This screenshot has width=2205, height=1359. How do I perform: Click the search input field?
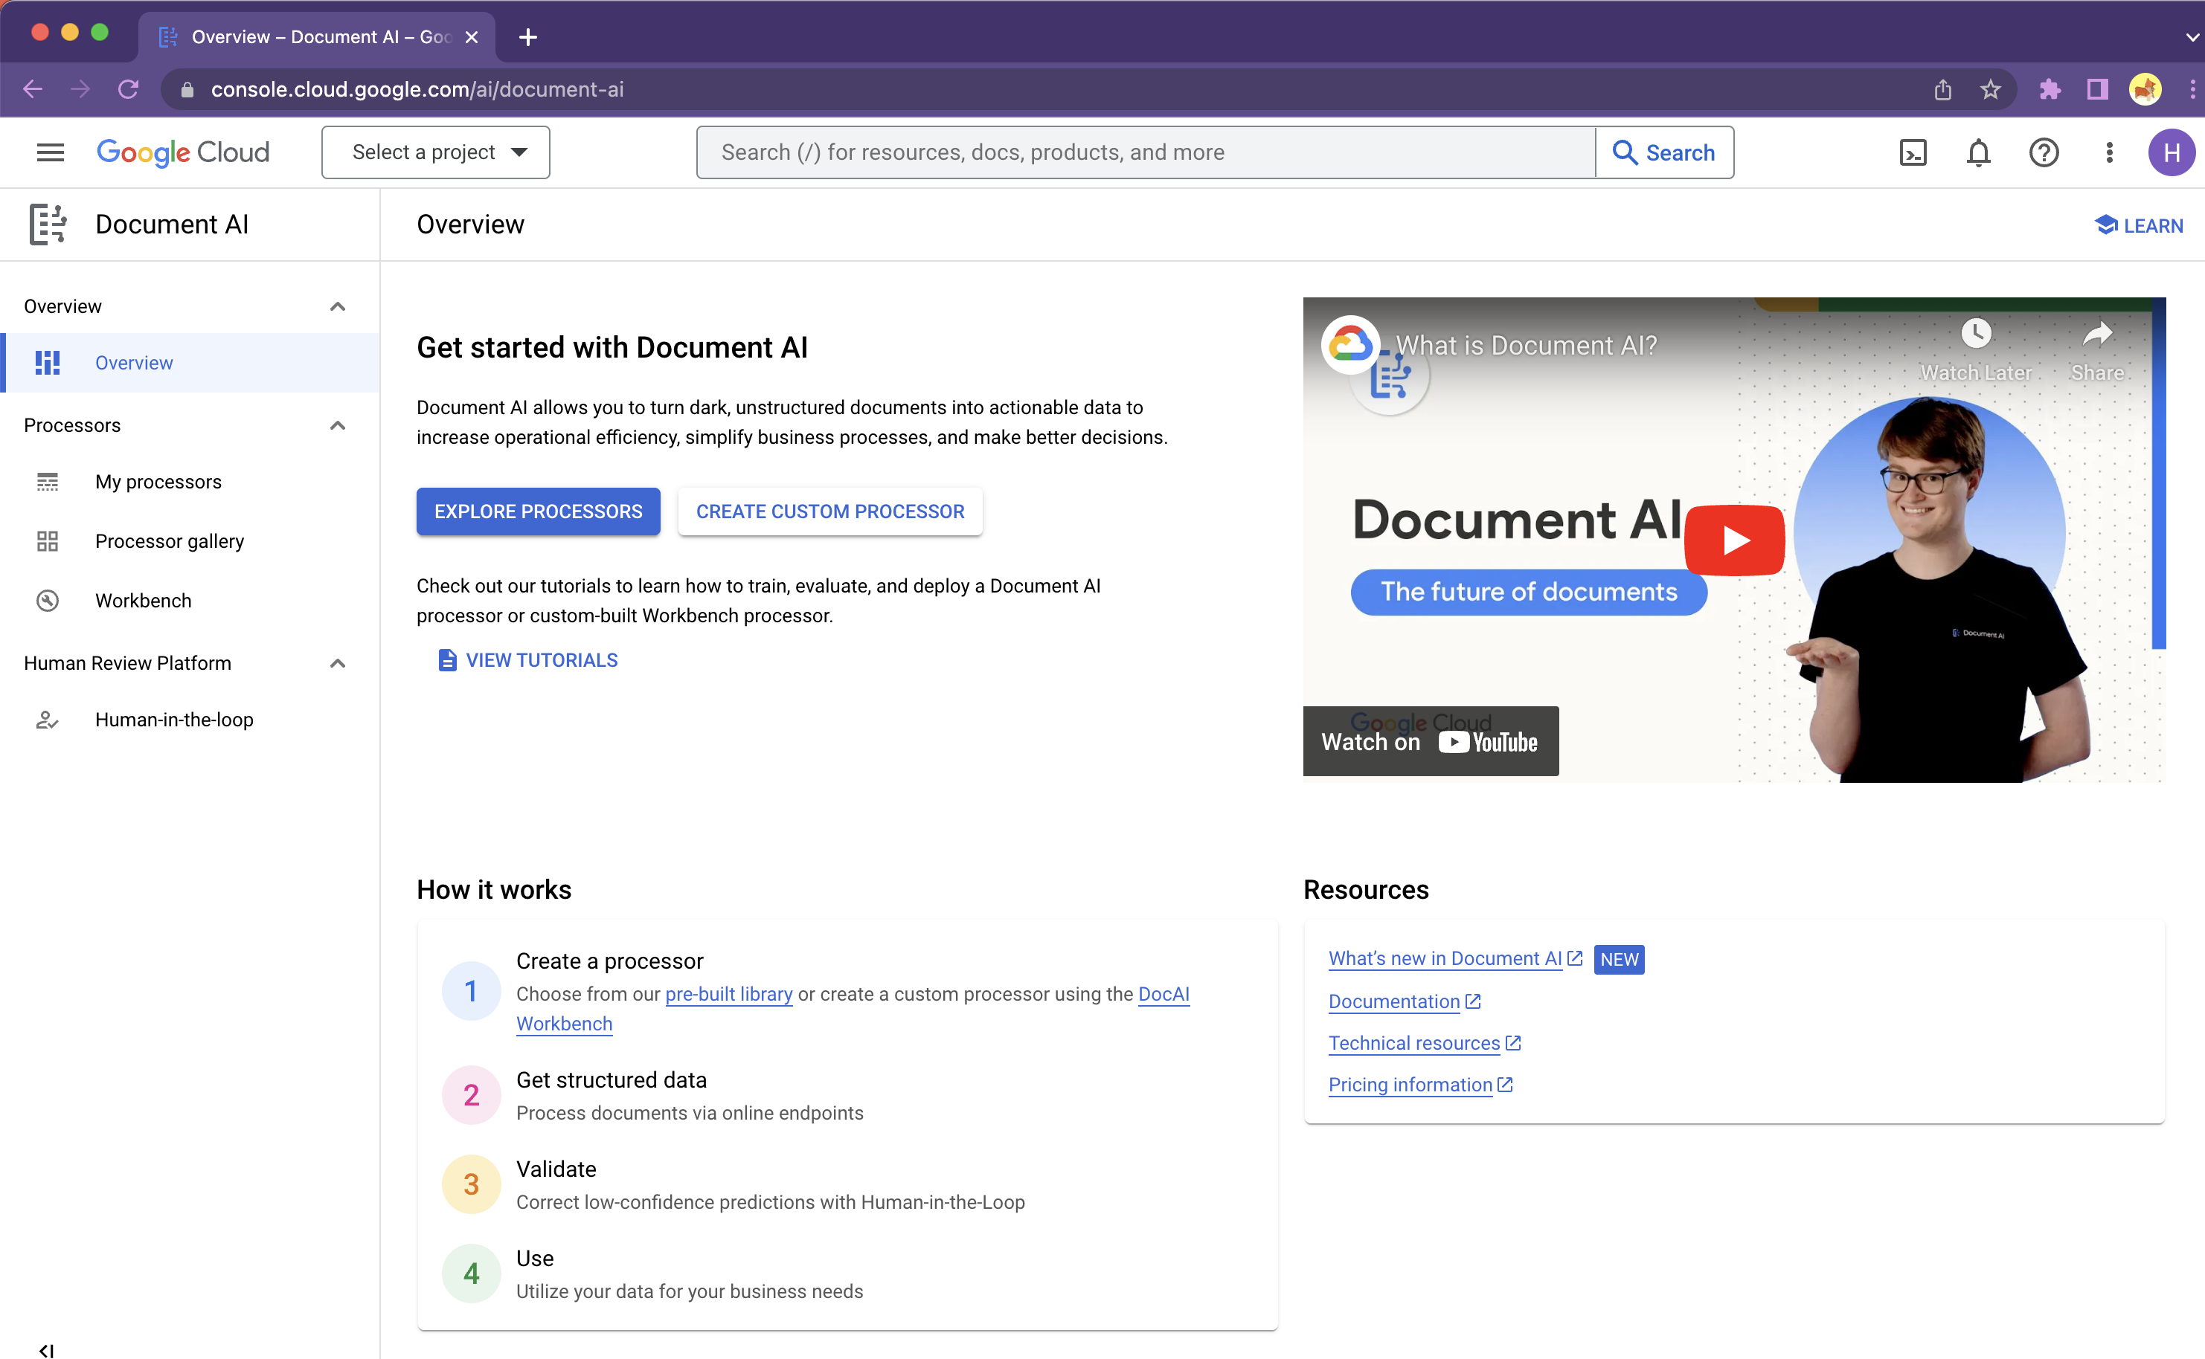[x=1145, y=152]
